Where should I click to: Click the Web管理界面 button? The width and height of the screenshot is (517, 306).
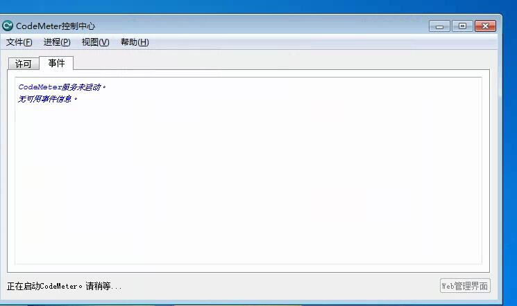pos(465,286)
